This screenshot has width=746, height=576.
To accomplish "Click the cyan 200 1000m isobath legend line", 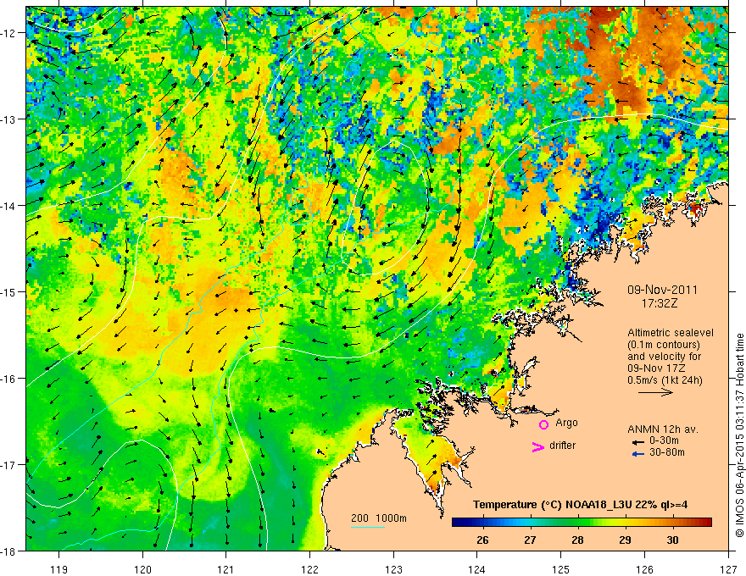I will (367, 527).
